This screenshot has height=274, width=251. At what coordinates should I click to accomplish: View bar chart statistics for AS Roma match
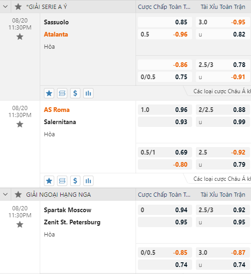tap(88, 181)
